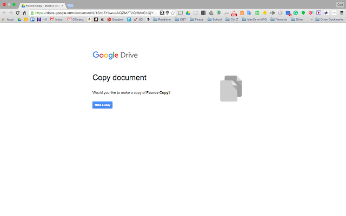
Task: Click the green Hangouts extension icon
Action: [303, 13]
